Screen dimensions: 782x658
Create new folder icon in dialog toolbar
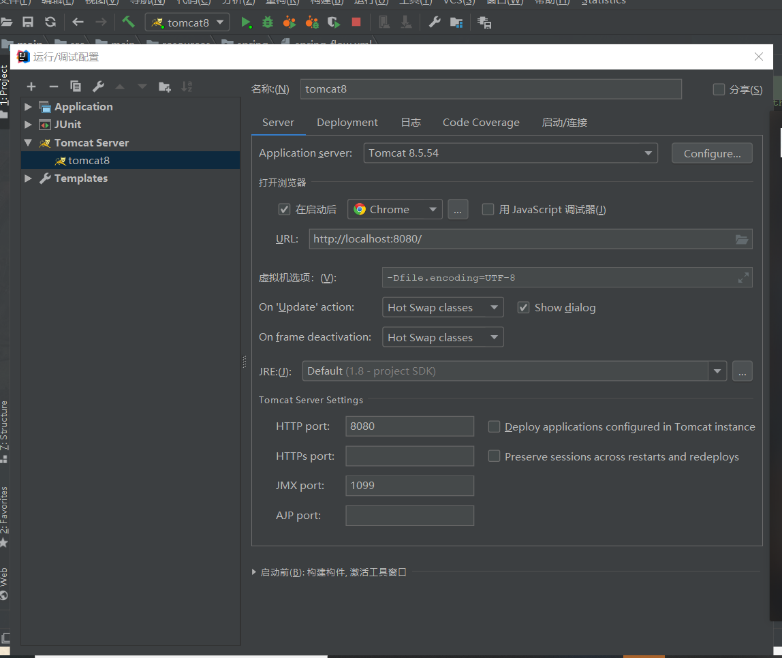pos(165,87)
